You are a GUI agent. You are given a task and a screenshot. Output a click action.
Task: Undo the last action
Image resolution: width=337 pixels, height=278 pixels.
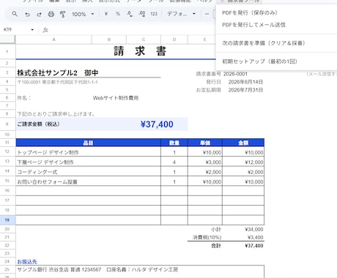point(27,14)
